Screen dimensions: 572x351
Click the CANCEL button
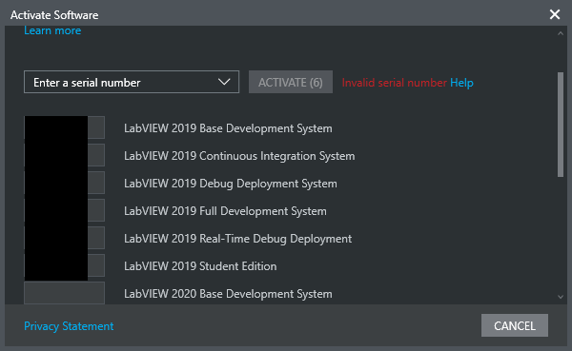(515, 325)
